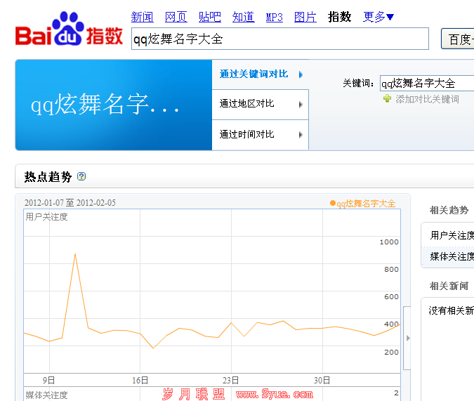This screenshot has height=401, width=474.
Task: Switch to the 图片 search link
Action: pyautogui.click(x=305, y=17)
